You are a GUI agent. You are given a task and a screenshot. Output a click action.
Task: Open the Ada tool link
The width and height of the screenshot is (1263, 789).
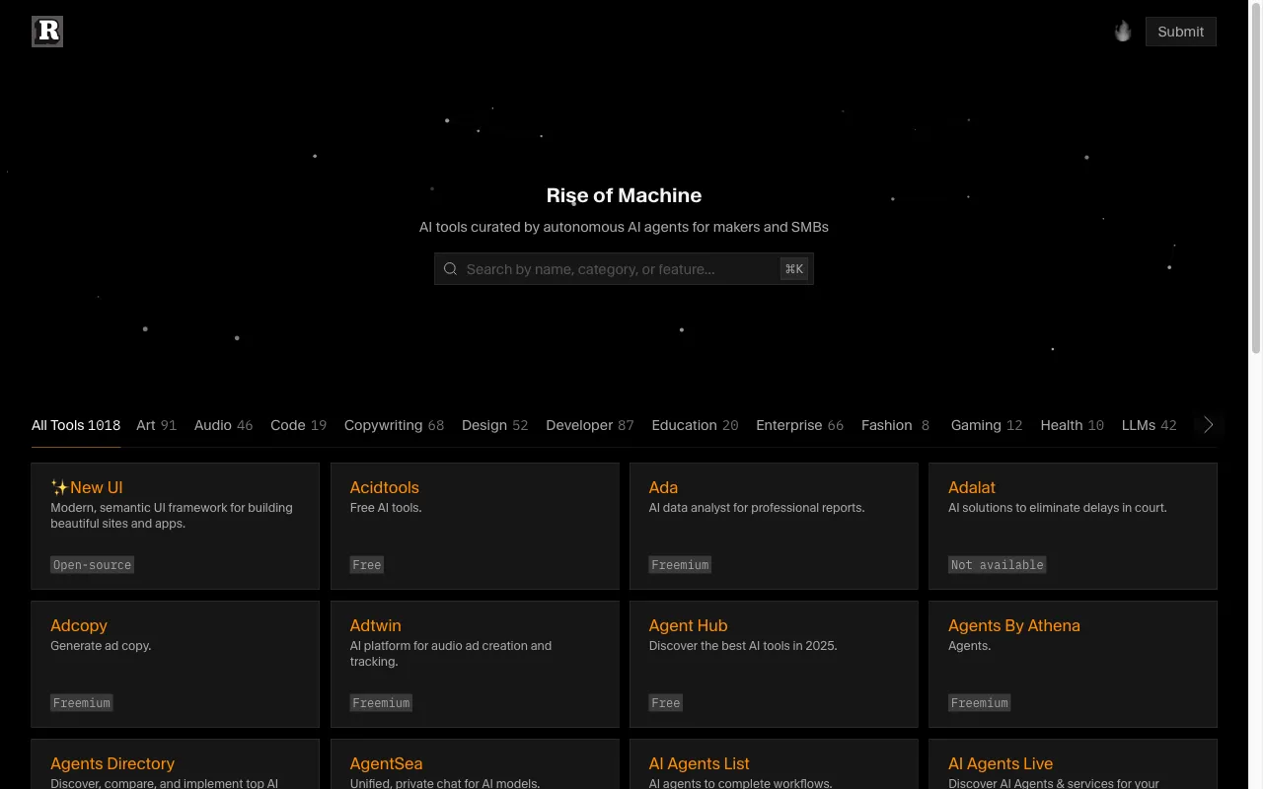663,487
